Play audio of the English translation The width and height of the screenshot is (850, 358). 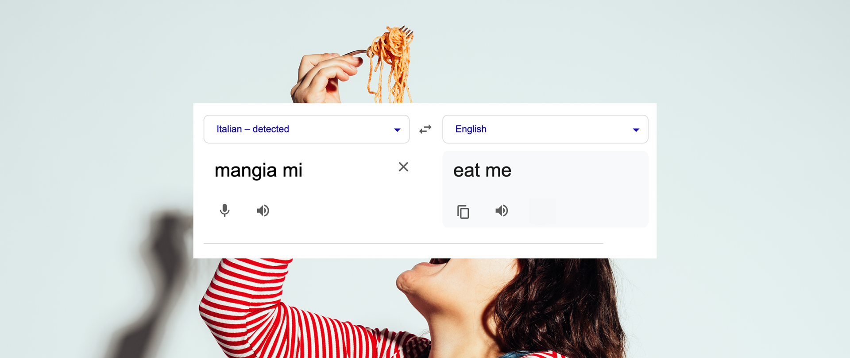click(502, 210)
